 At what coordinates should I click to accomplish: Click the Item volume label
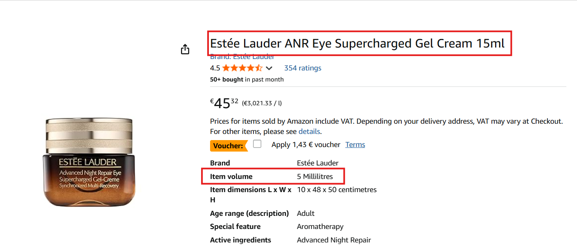click(231, 177)
